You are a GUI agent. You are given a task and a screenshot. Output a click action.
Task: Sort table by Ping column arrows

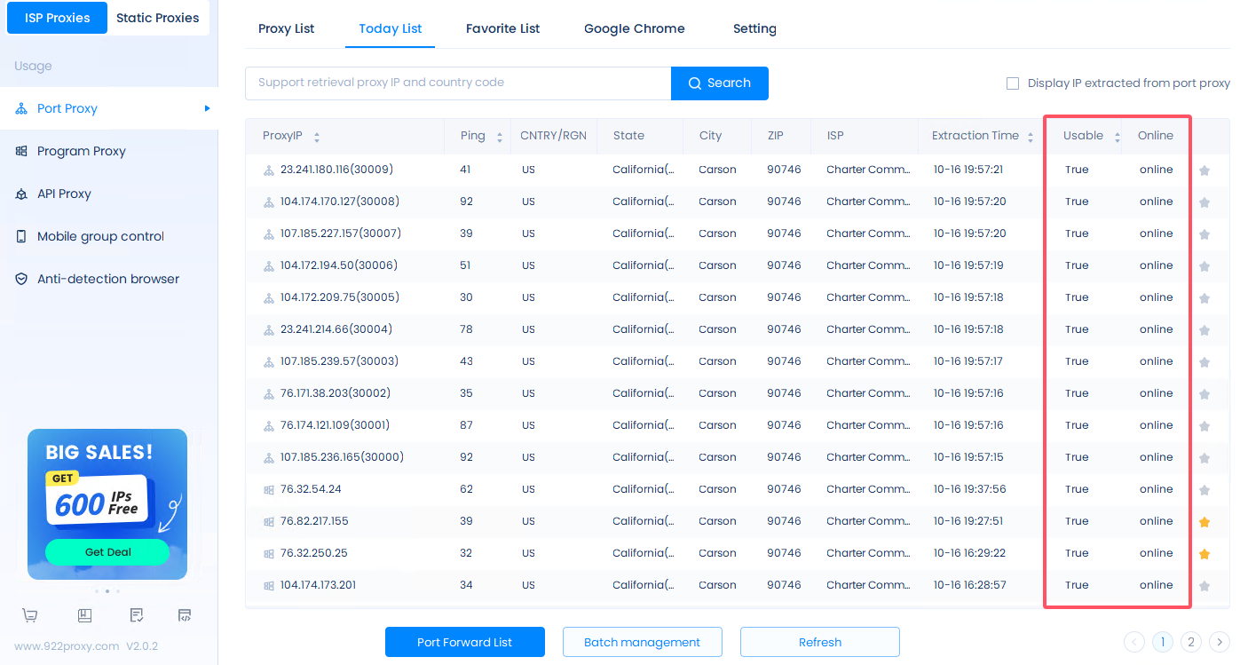[500, 137]
